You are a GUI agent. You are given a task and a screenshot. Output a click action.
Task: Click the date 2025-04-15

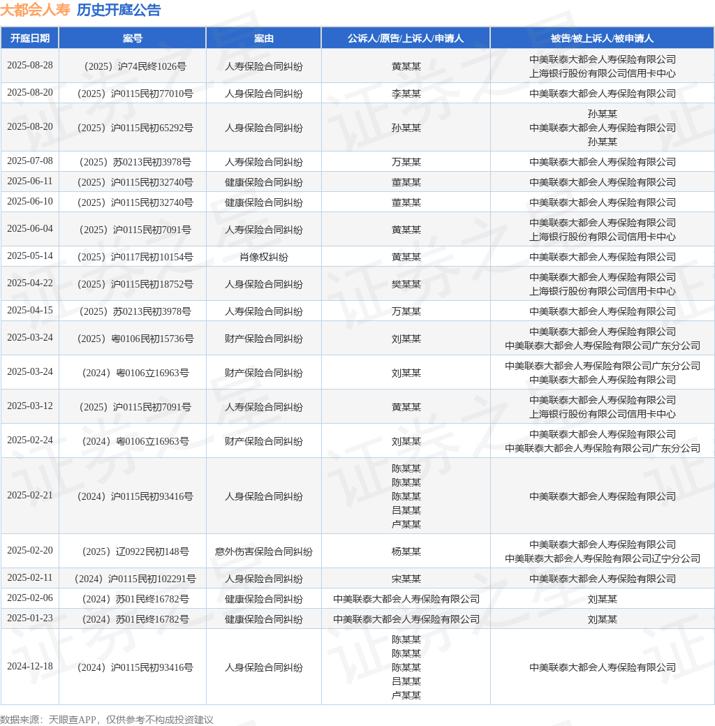(29, 310)
